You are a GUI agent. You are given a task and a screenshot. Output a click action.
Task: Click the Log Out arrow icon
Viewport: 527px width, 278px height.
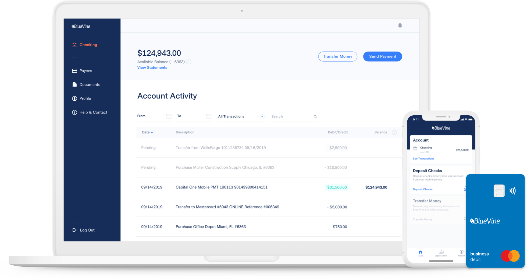point(74,230)
